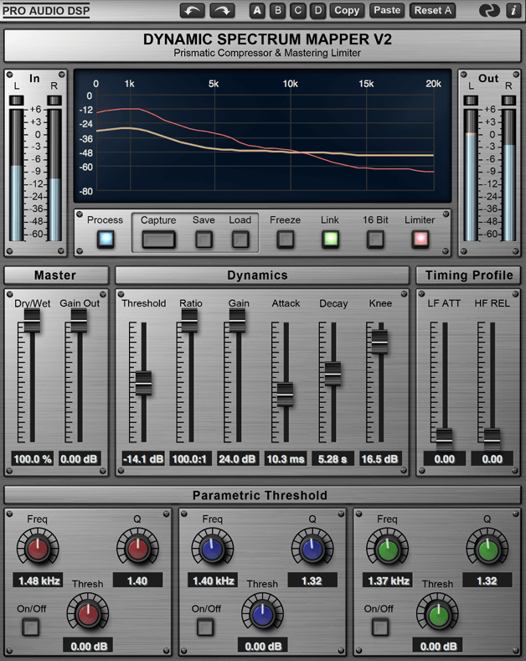
Task: Click the Gain Out 0.00 dB value field
Action: tap(79, 459)
